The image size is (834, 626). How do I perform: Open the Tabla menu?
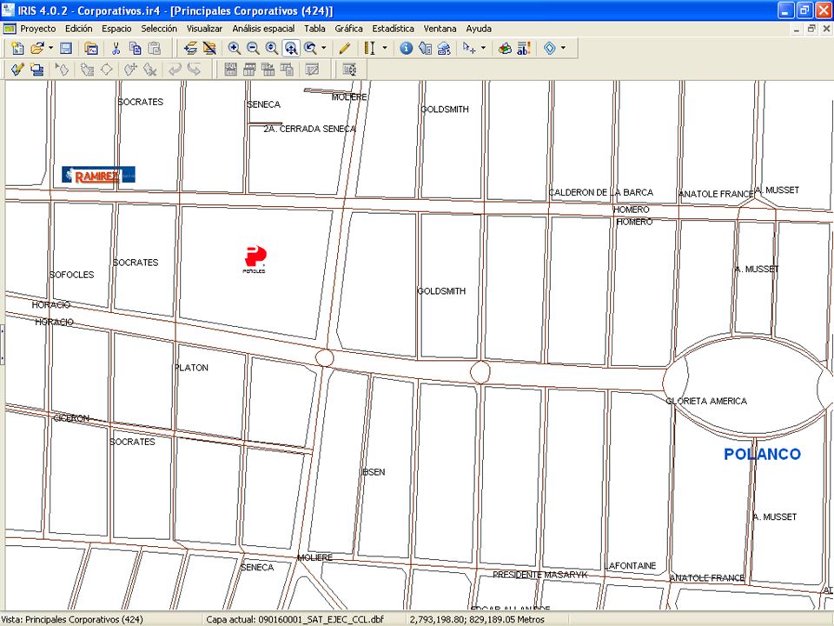(314, 29)
